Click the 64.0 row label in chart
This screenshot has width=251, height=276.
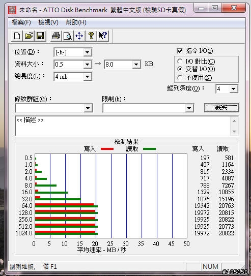click(x=27, y=206)
